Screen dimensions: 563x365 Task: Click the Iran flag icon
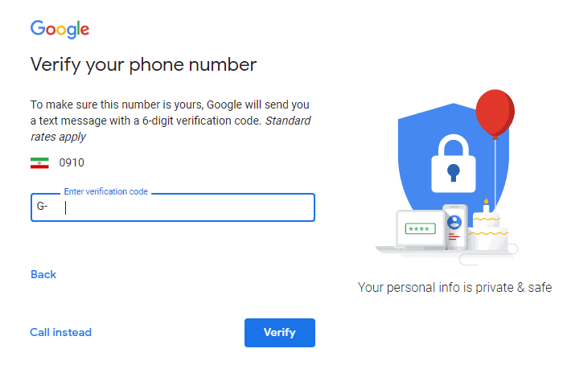pyautogui.click(x=39, y=163)
